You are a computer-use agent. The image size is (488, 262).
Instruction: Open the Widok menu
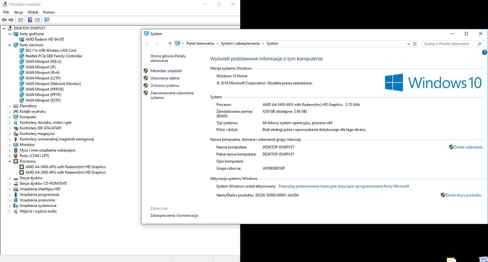coord(33,12)
